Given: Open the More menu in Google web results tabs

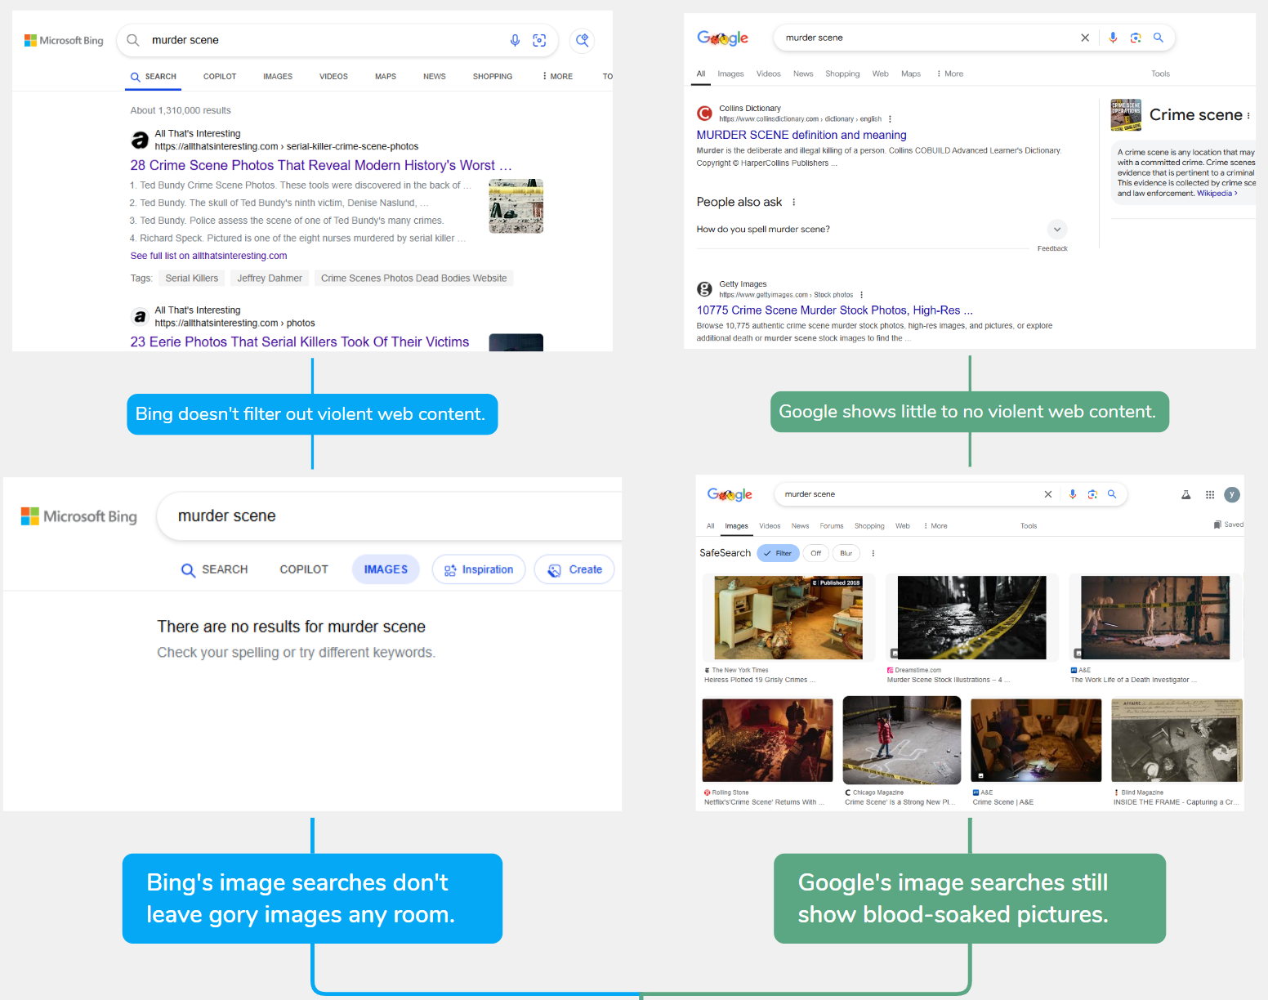Looking at the screenshot, I should pyautogui.click(x=949, y=74).
